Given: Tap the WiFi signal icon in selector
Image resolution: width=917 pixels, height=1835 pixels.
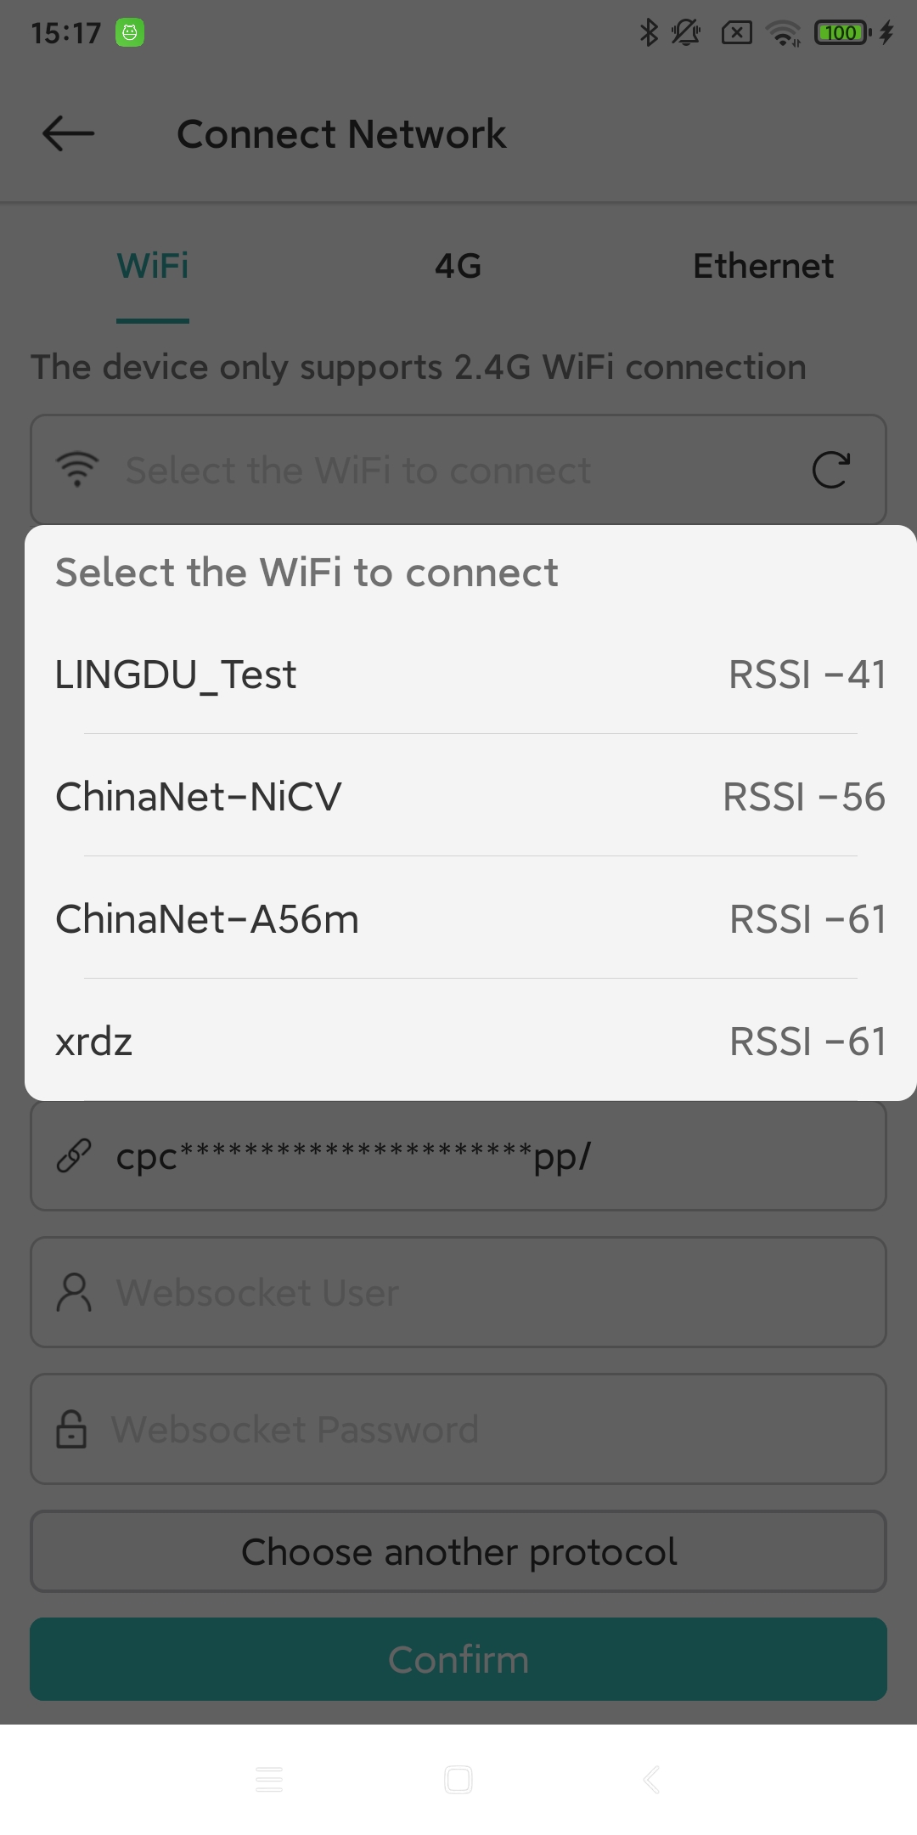Looking at the screenshot, I should (77, 470).
